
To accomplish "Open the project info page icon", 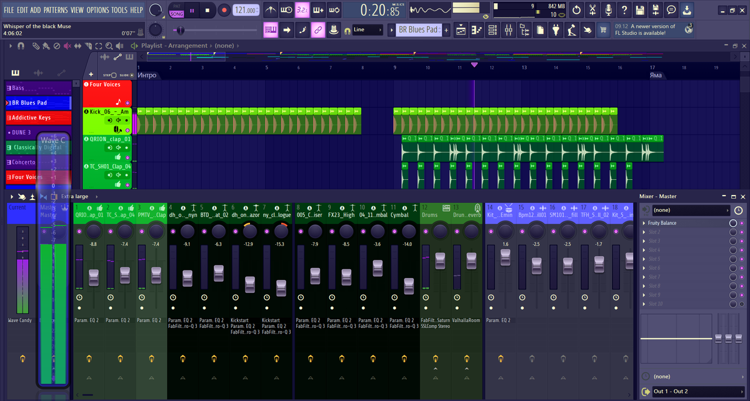I will click(x=541, y=29).
